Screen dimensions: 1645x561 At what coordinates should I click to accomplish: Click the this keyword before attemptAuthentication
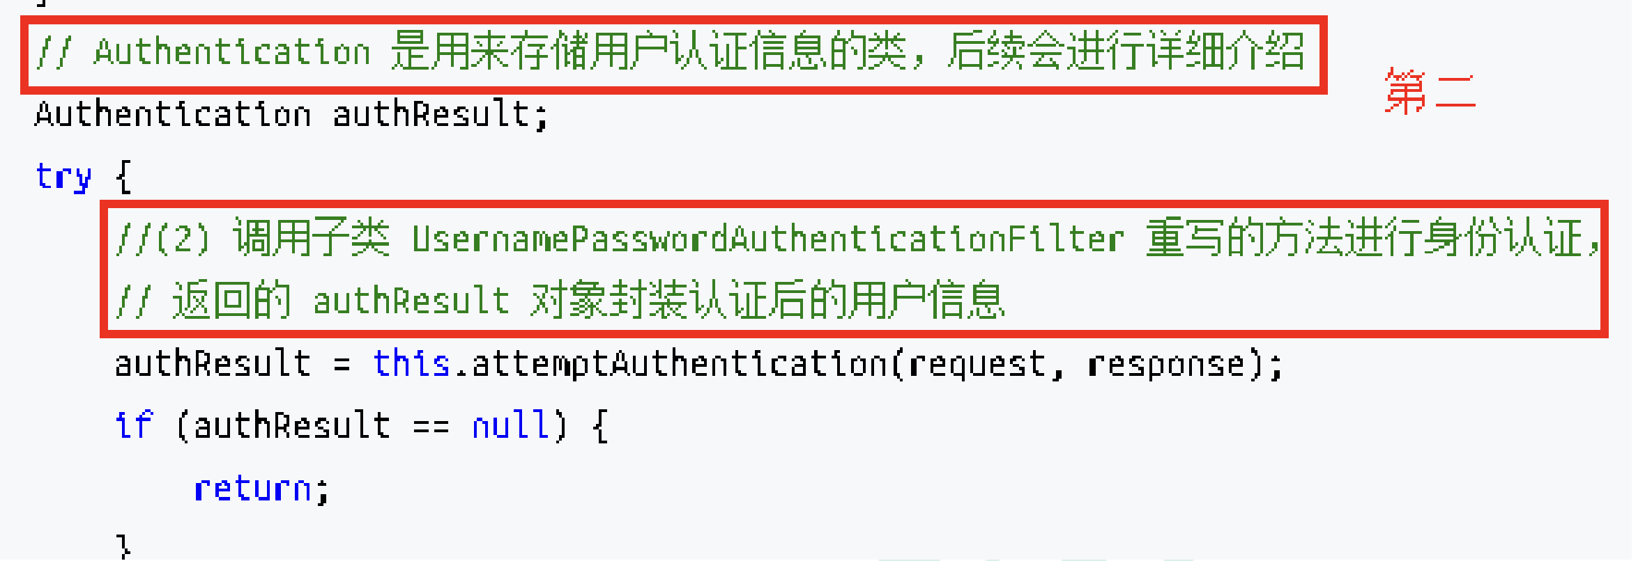point(411,363)
